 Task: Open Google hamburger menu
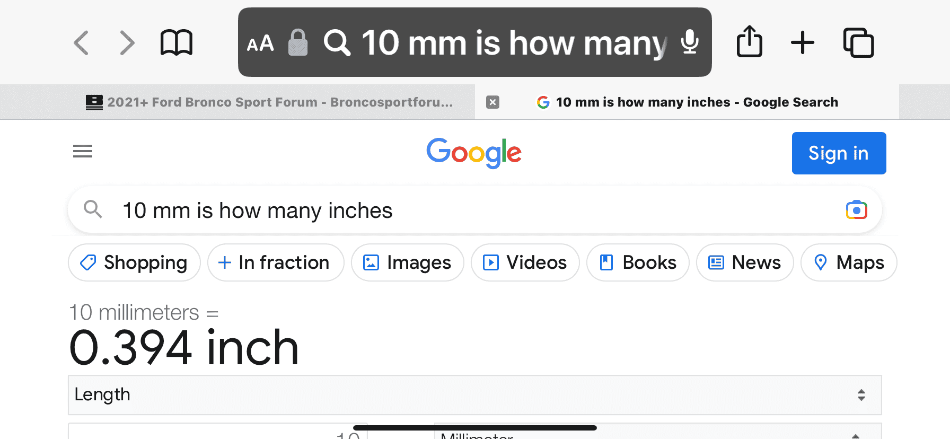coord(83,152)
